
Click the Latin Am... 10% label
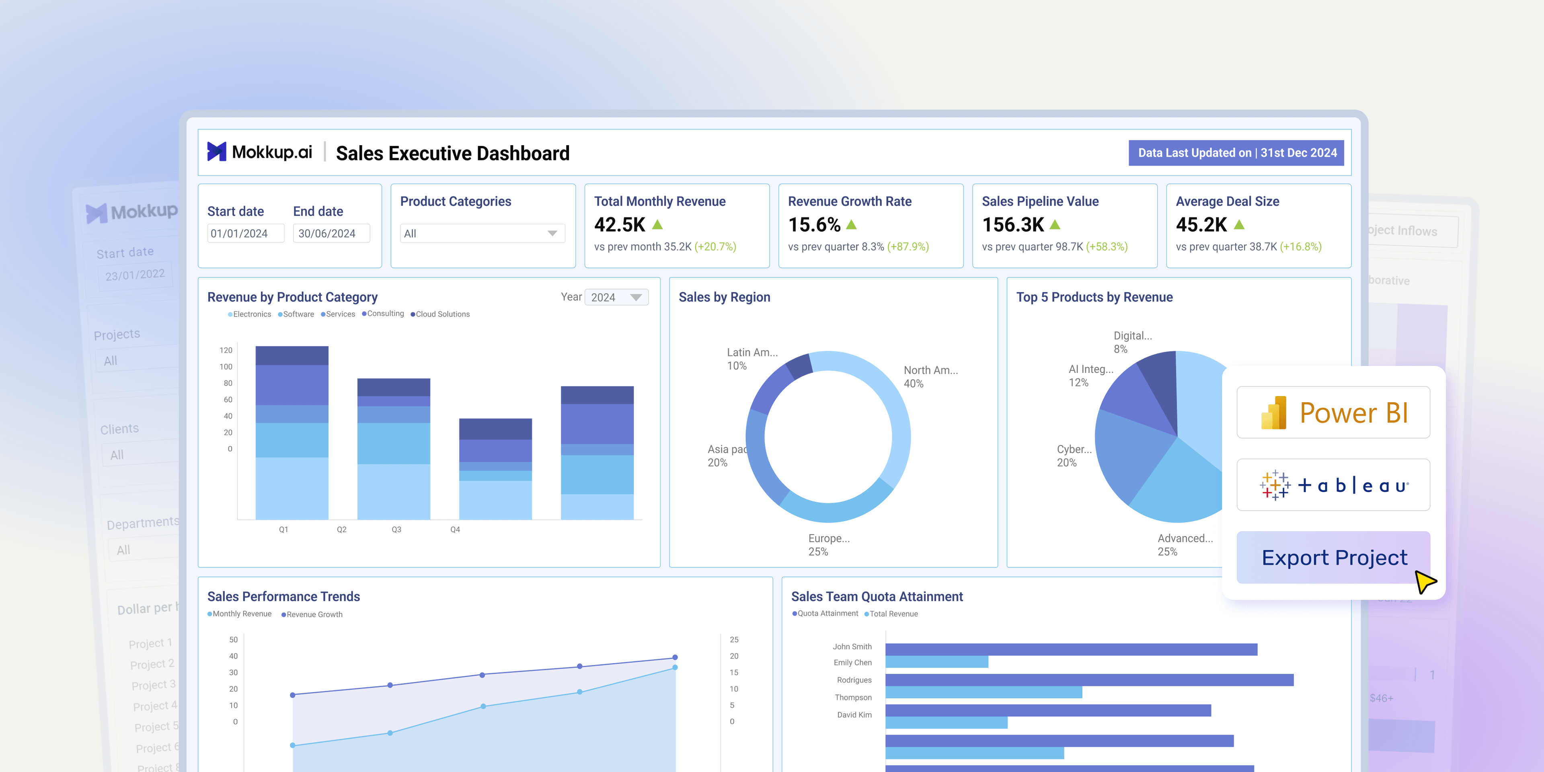(752, 358)
